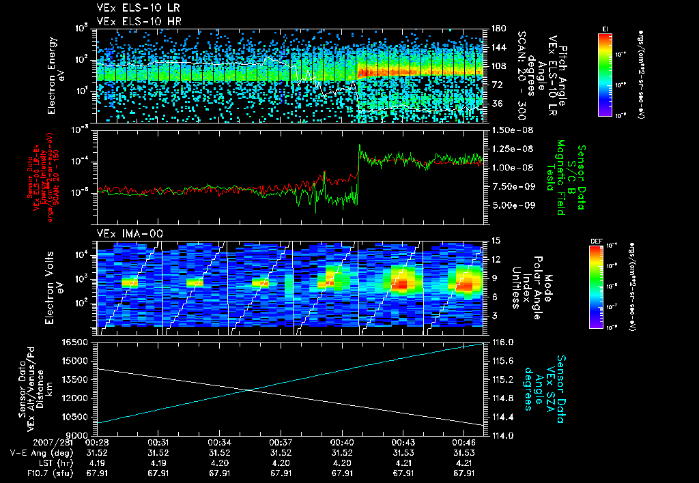Click the 7.50e-09 magnetic field tick
Image resolution: width=699 pixels, height=483 pixels.
pyautogui.click(x=512, y=186)
